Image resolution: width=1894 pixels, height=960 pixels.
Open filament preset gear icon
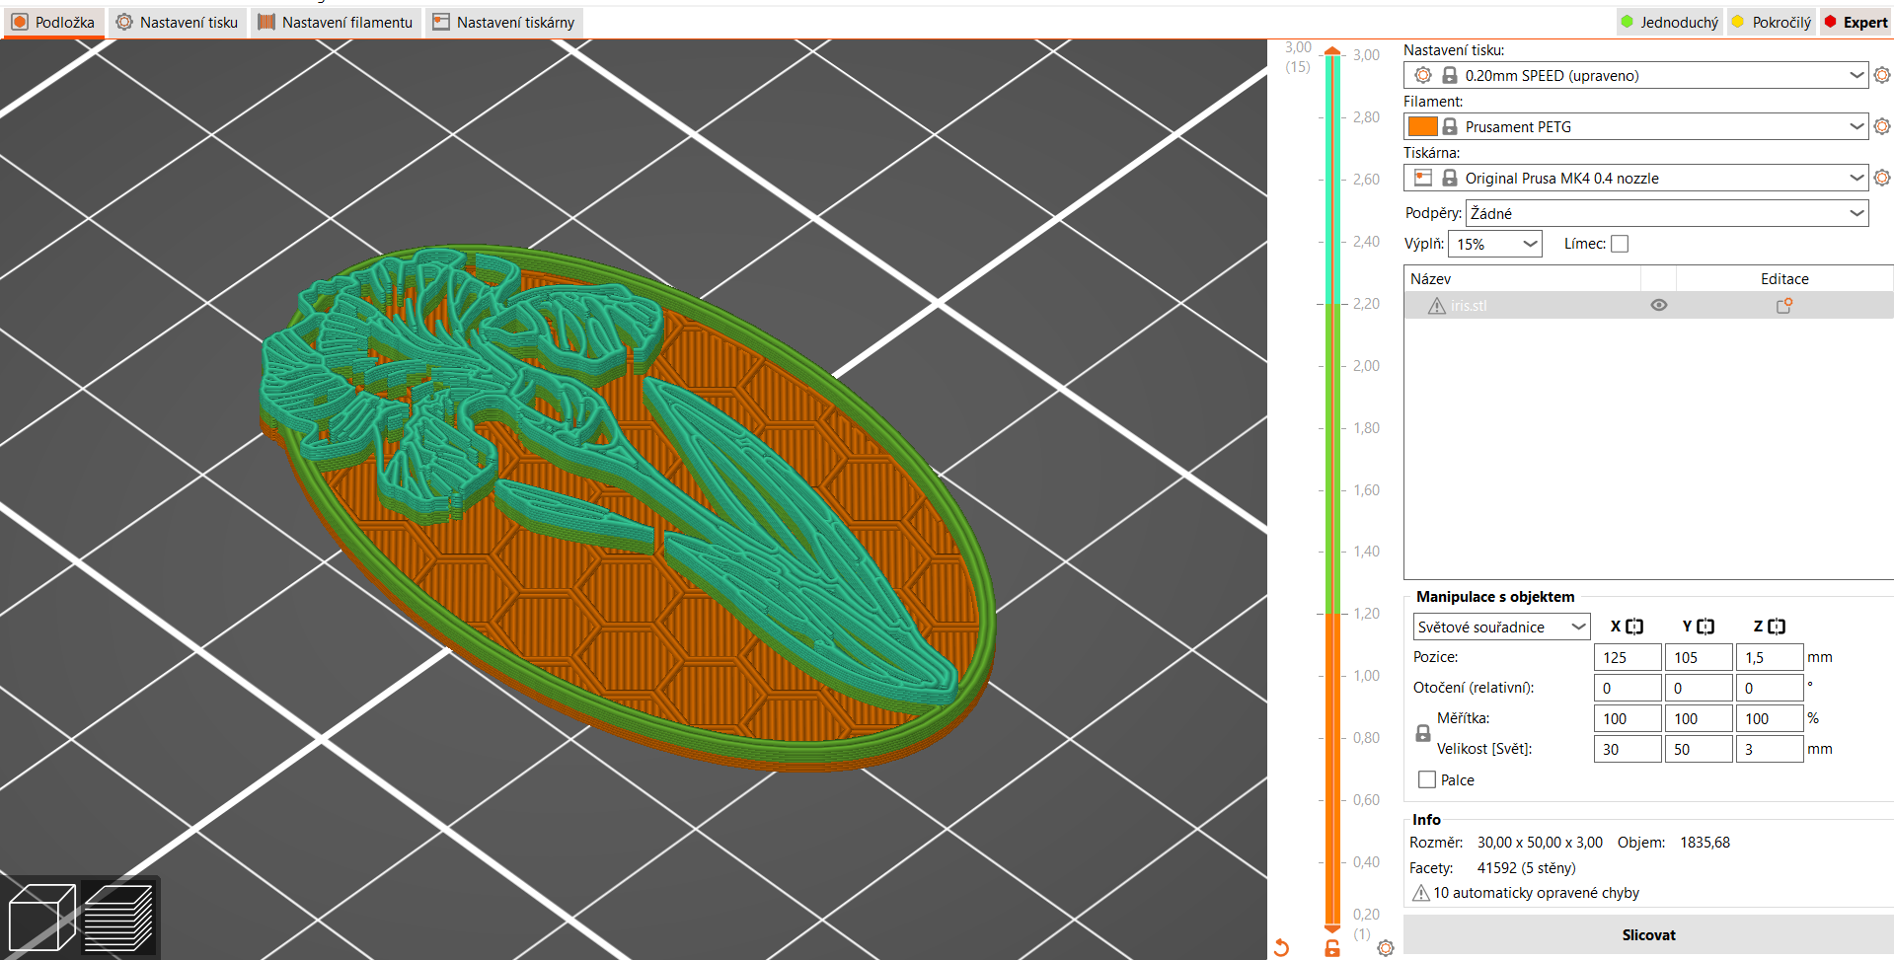pos(1882,126)
